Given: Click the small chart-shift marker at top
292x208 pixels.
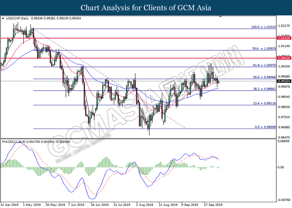Looking at the screenshot, I should pyautogui.click(x=221, y=17).
